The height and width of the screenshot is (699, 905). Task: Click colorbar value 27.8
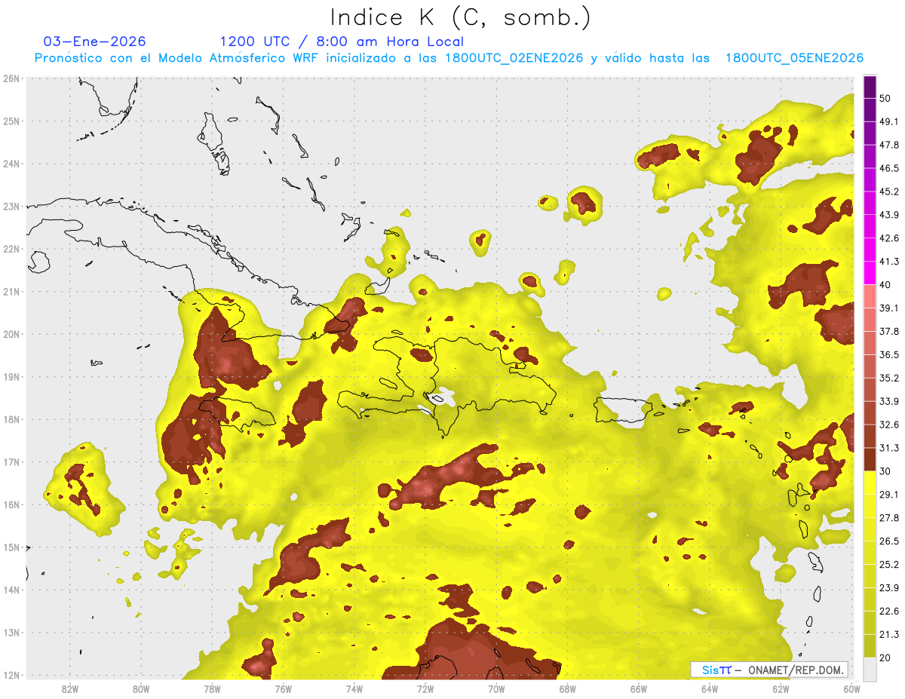[888, 518]
